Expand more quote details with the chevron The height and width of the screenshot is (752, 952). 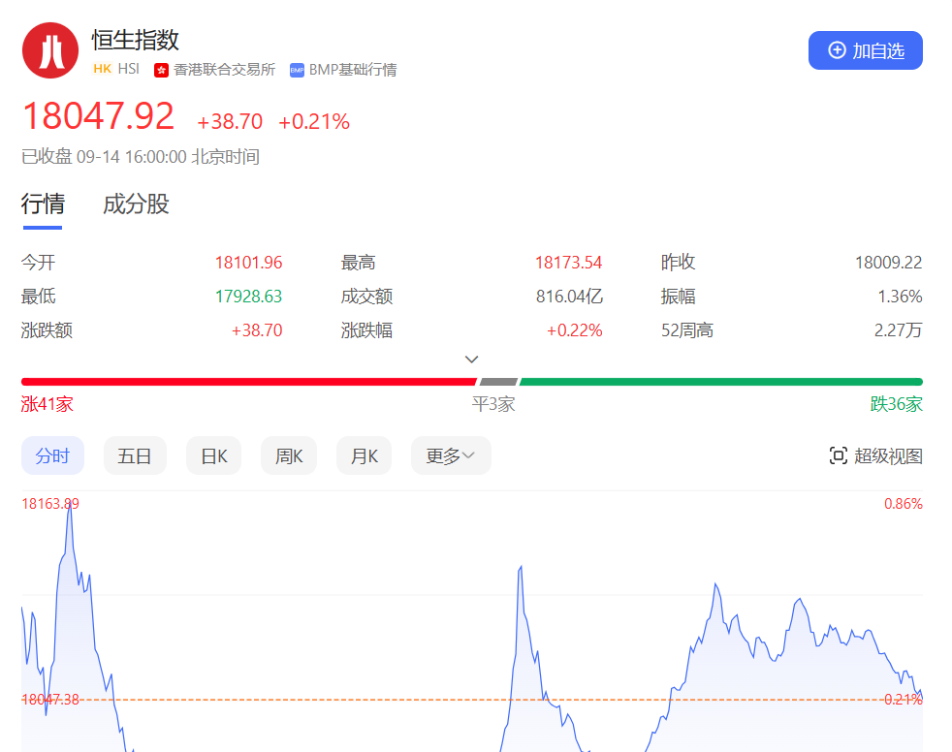(472, 360)
